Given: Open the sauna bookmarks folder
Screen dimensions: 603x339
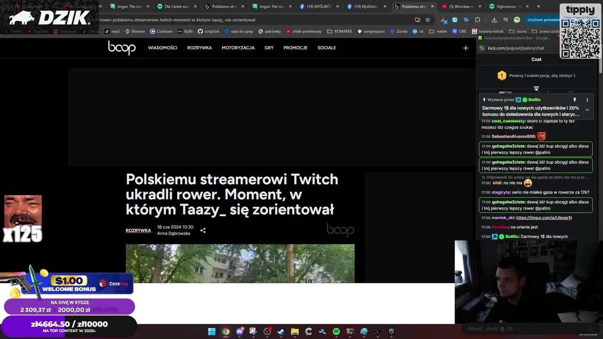Looking at the screenshot, I should (x=517, y=32).
